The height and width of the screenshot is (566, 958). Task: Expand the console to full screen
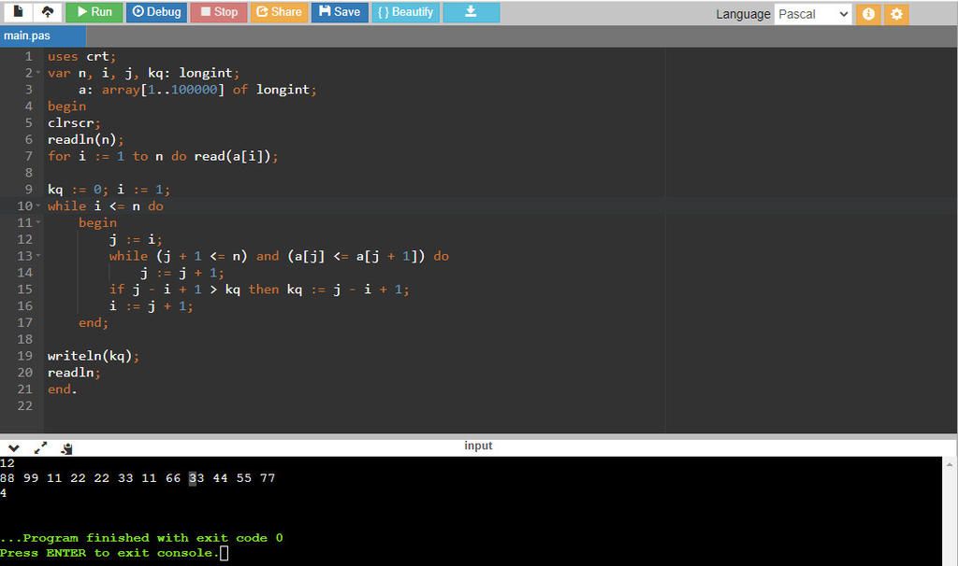coord(40,448)
